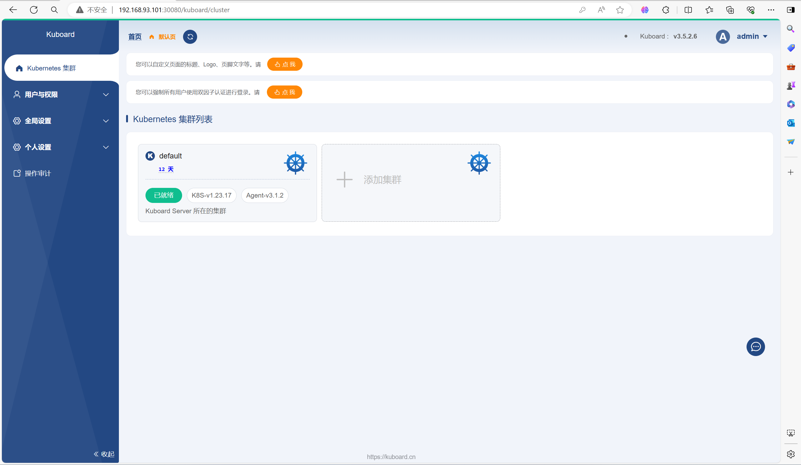The height and width of the screenshot is (465, 801).
Task: Click the 首页 breadcrumb tab
Action: 135,37
